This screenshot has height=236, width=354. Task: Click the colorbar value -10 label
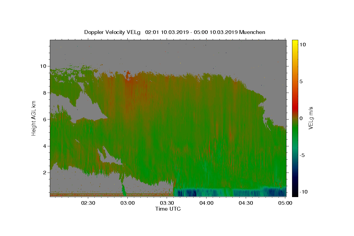[304, 192]
